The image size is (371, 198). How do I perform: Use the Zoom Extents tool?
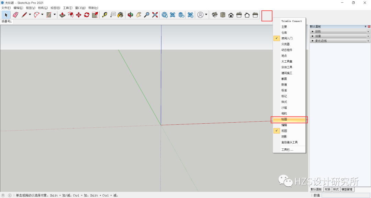click(155, 15)
